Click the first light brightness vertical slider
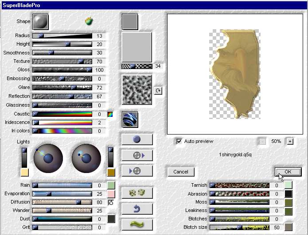This screenshot has height=235, width=308. coord(24,158)
